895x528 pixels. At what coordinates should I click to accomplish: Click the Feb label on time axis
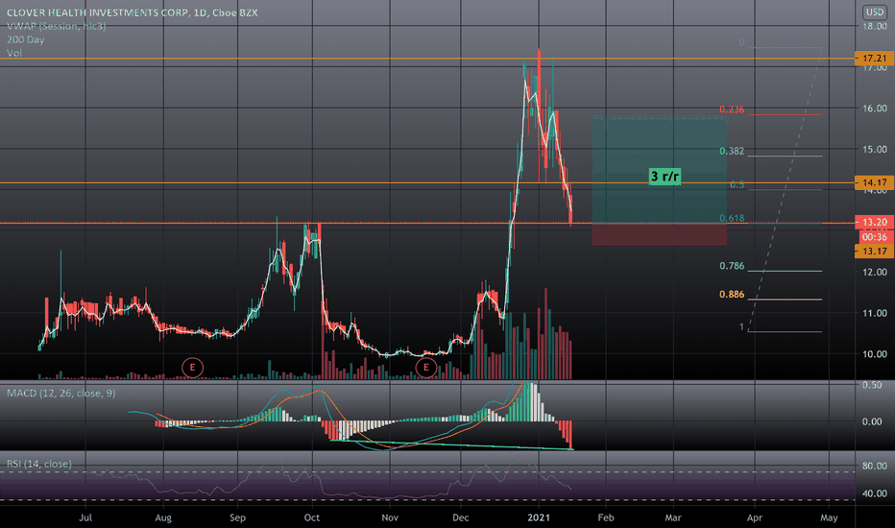tap(606, 517)
